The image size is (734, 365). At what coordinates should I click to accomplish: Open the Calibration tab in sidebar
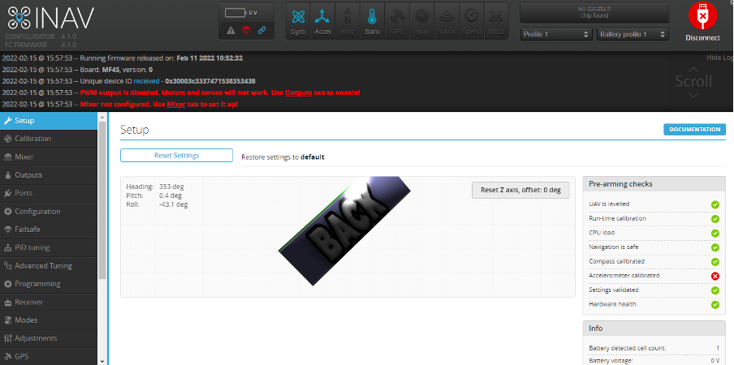[x=33, y=139]
